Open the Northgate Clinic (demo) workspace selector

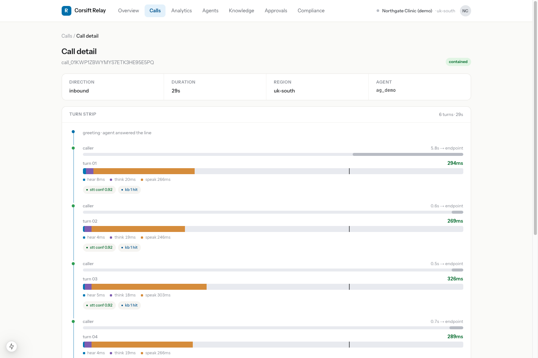416,11
